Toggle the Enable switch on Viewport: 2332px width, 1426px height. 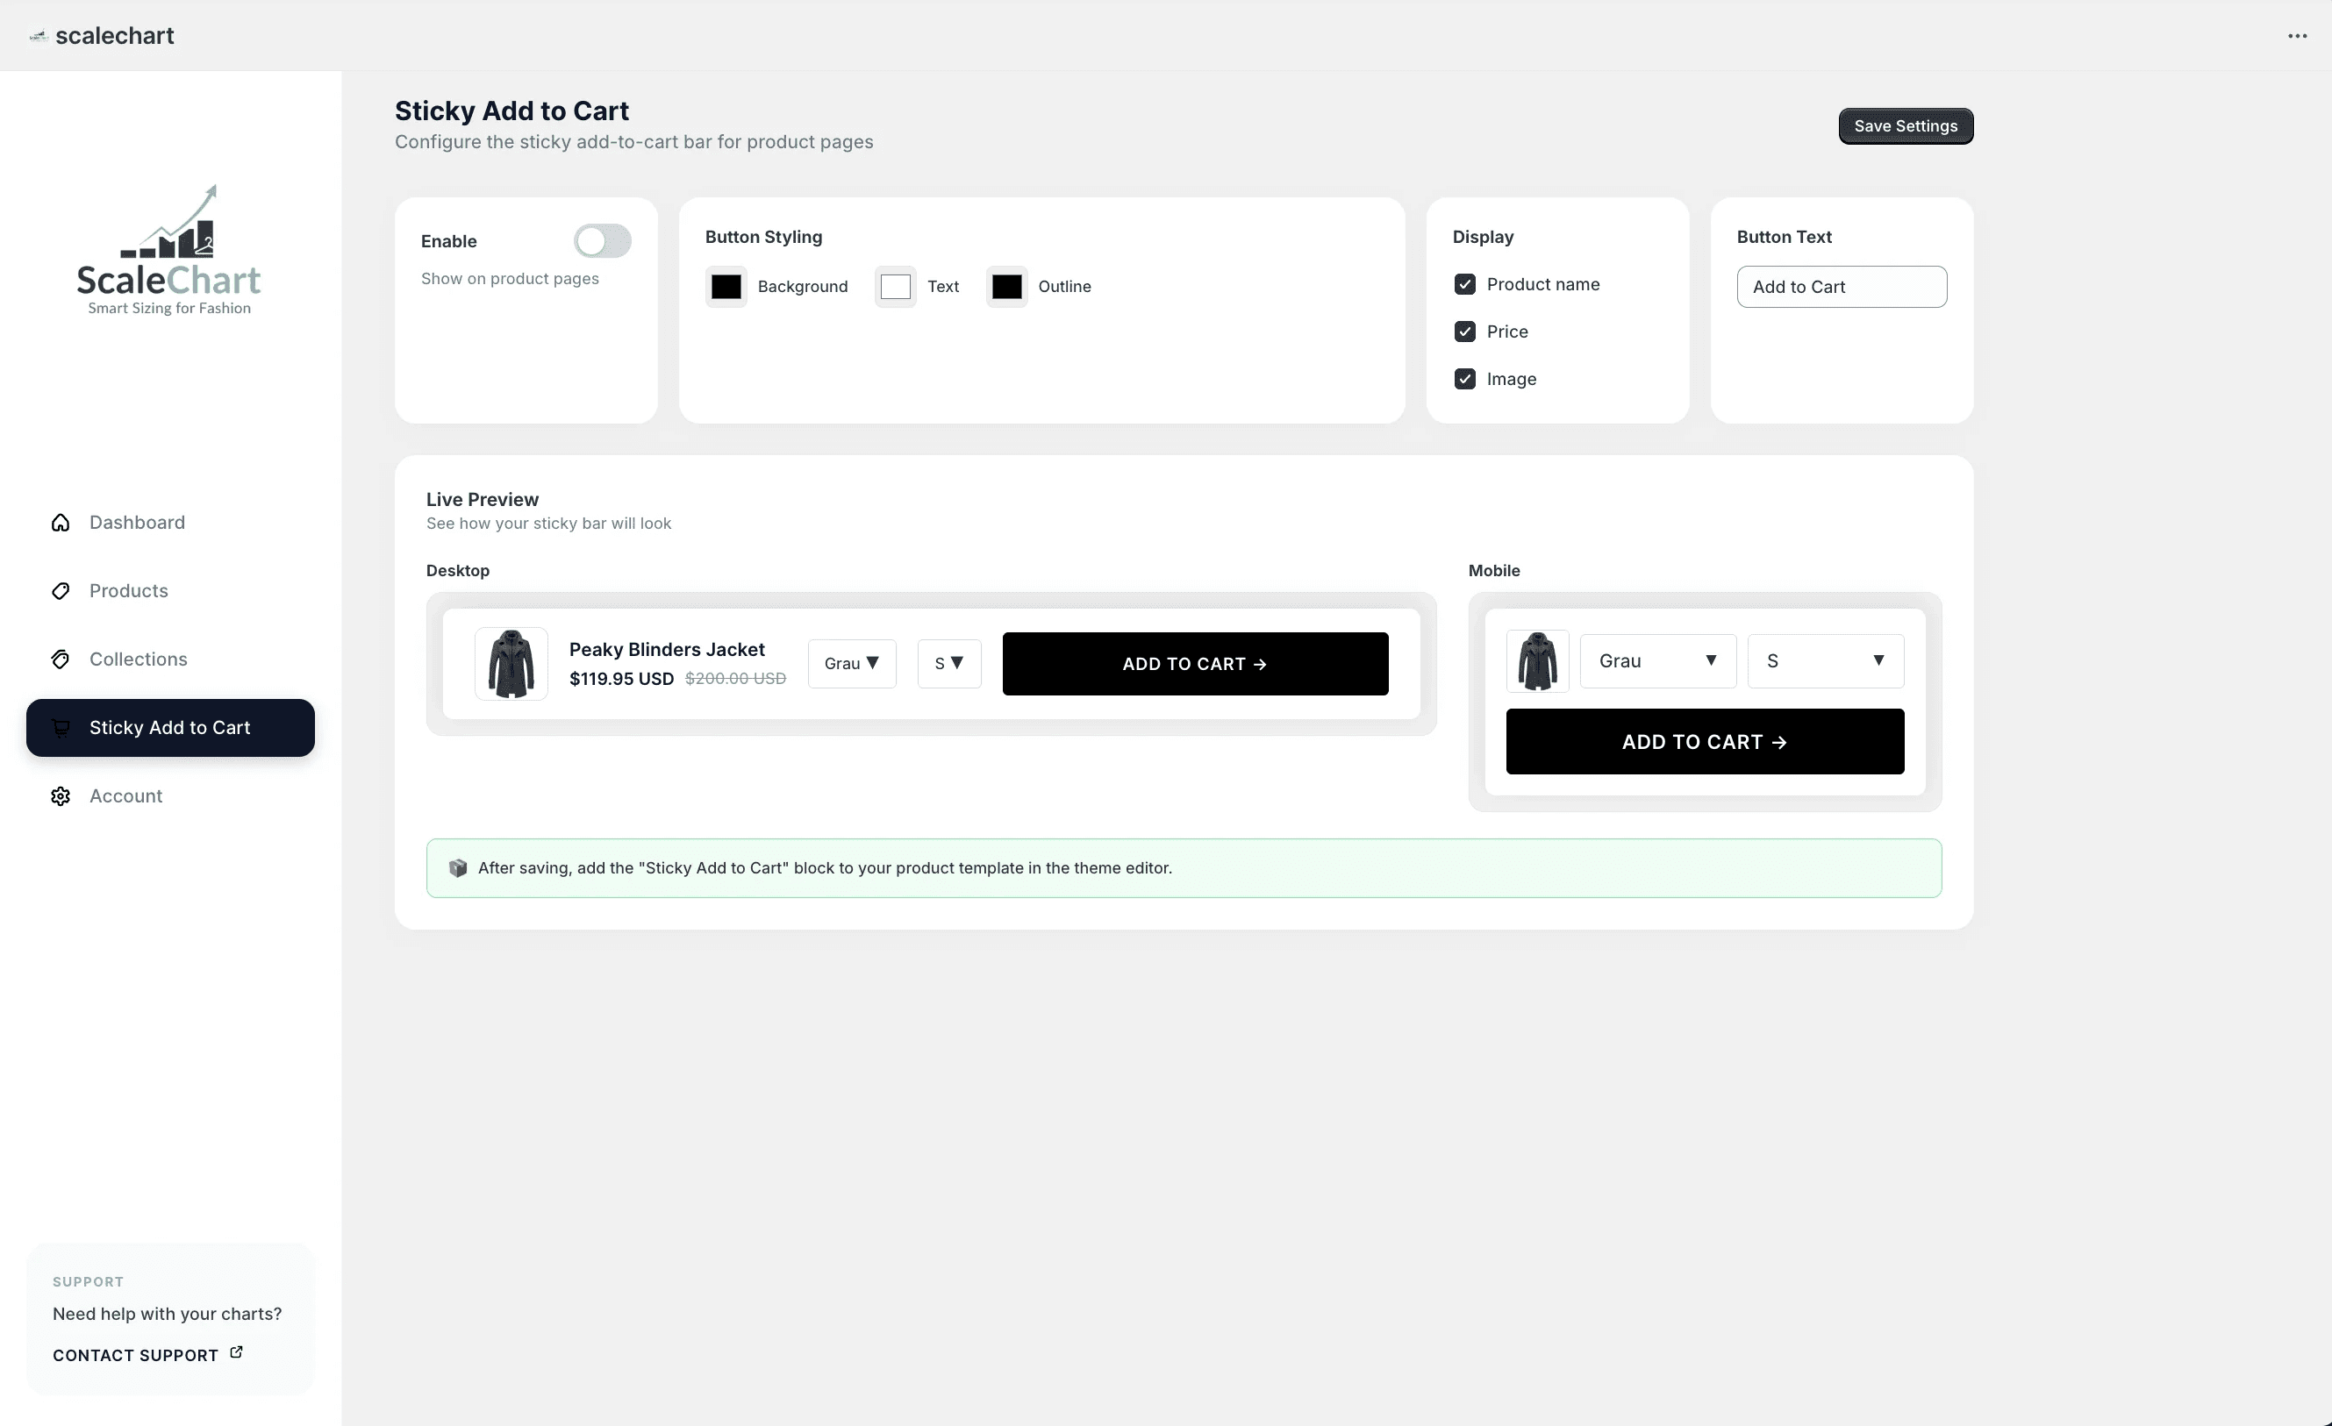point(602,241)
